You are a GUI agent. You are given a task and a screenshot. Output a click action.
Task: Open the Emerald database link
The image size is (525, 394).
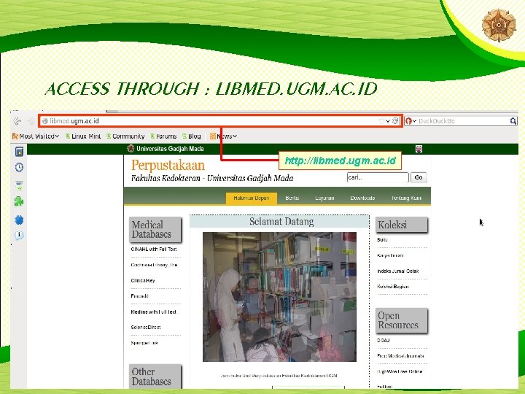(x=139, y=295)
